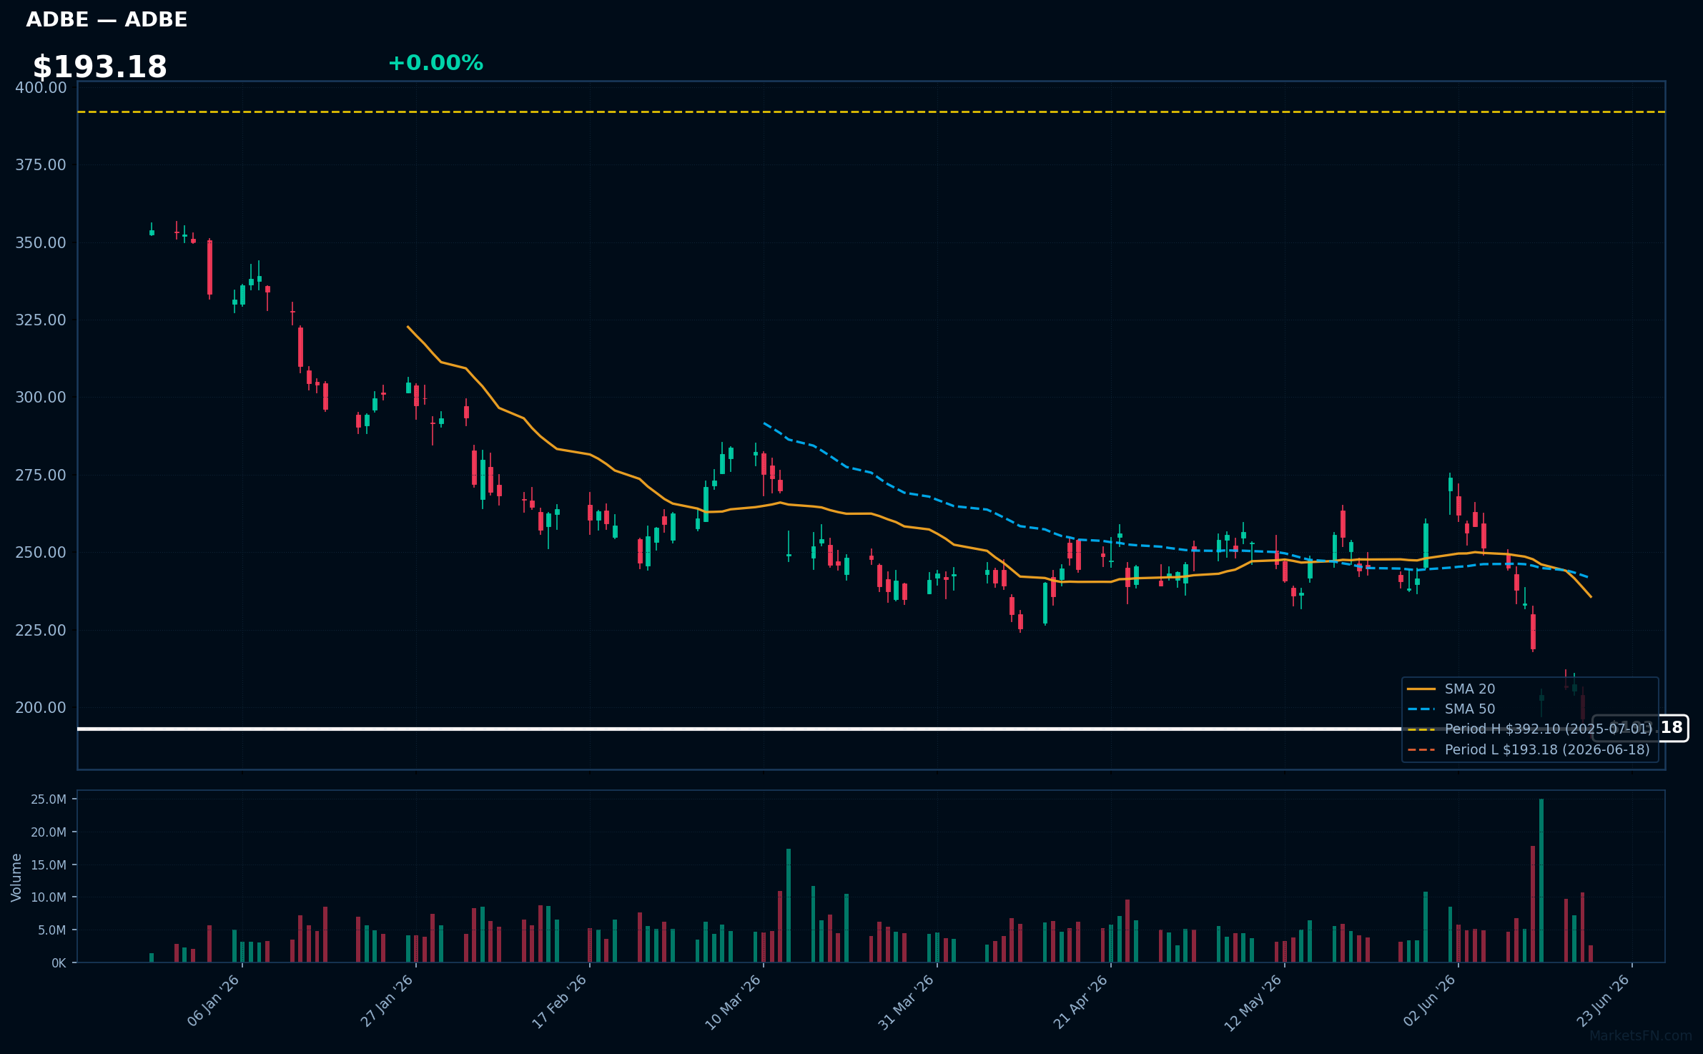Click the 10 Mar '26 date label
This screenshot has height=1054, width=1703.
point(734,1001)
